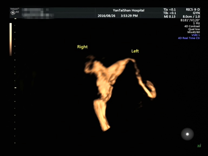
Task: Click the YanTaiShan Hospital header text
Action: pyautogui.click(x=128, y=10)
